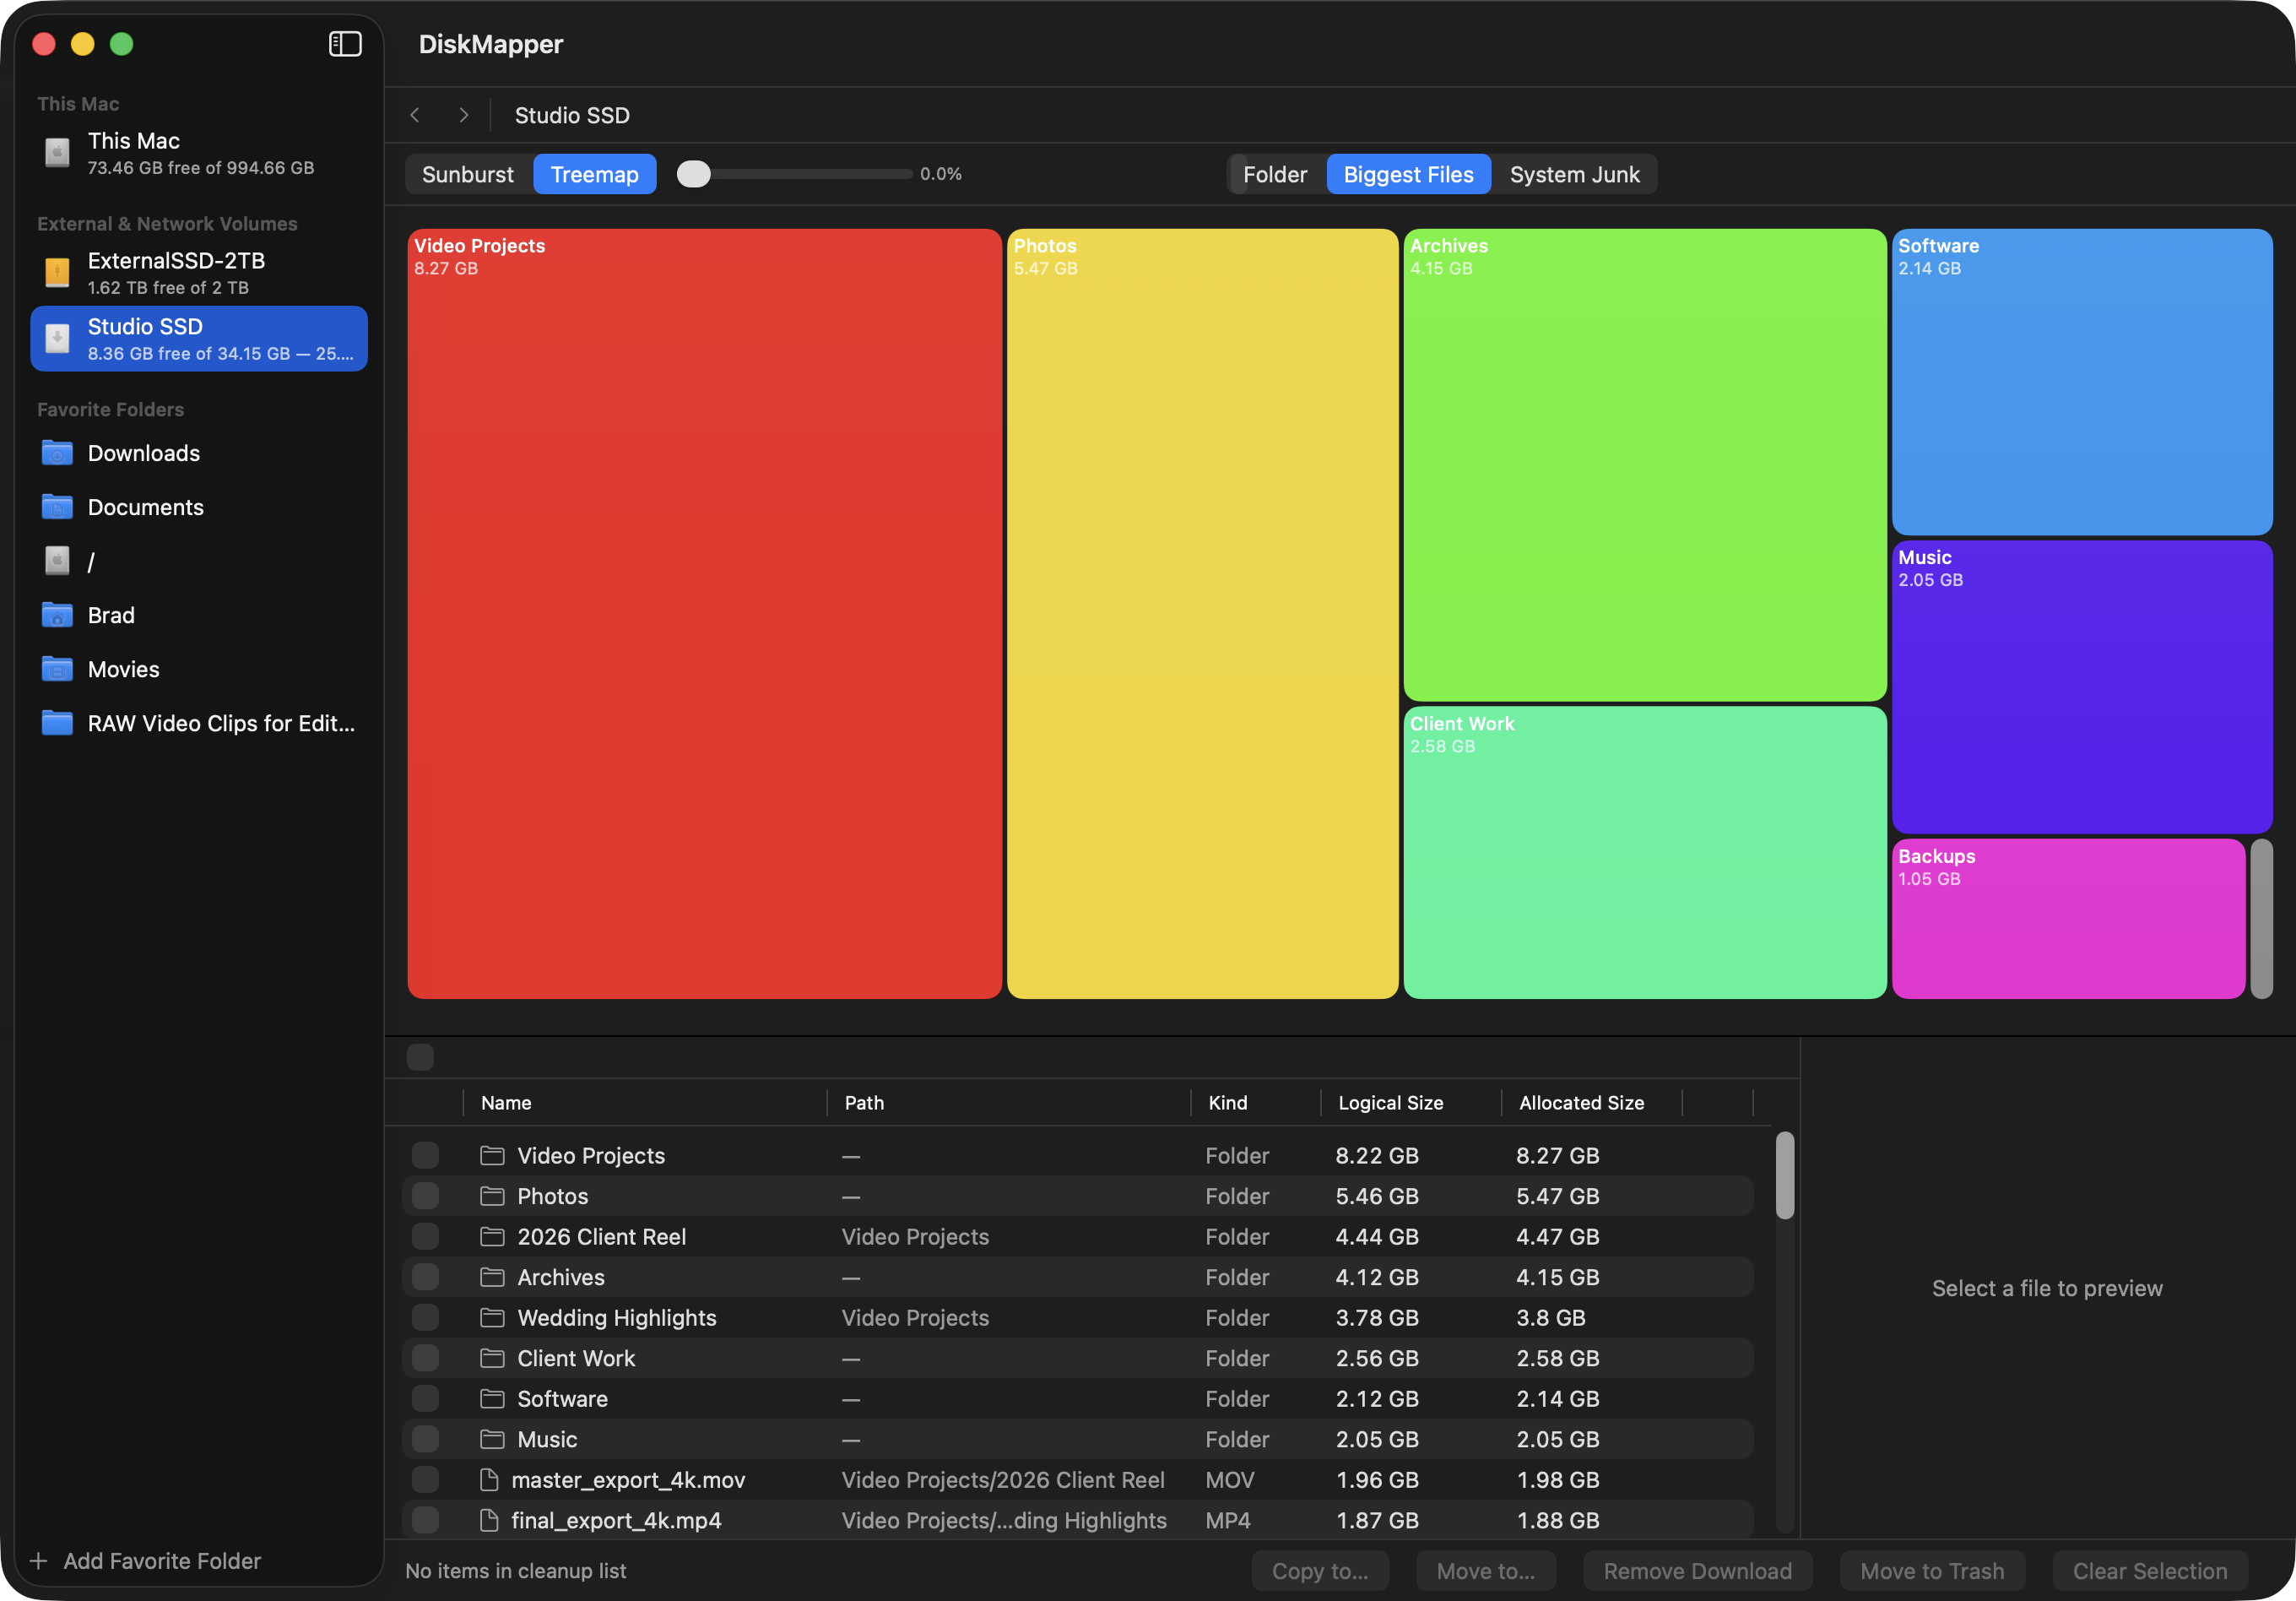Select the red Video Projects treemap block
2296x1601 pixels.
point(704,613)
